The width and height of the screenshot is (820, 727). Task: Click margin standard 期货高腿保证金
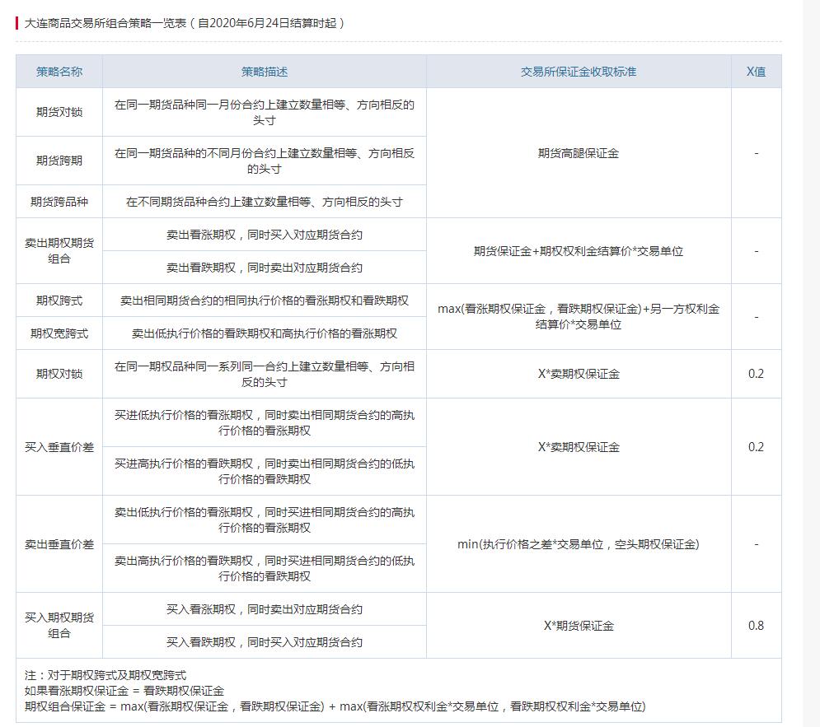(579, 153)
